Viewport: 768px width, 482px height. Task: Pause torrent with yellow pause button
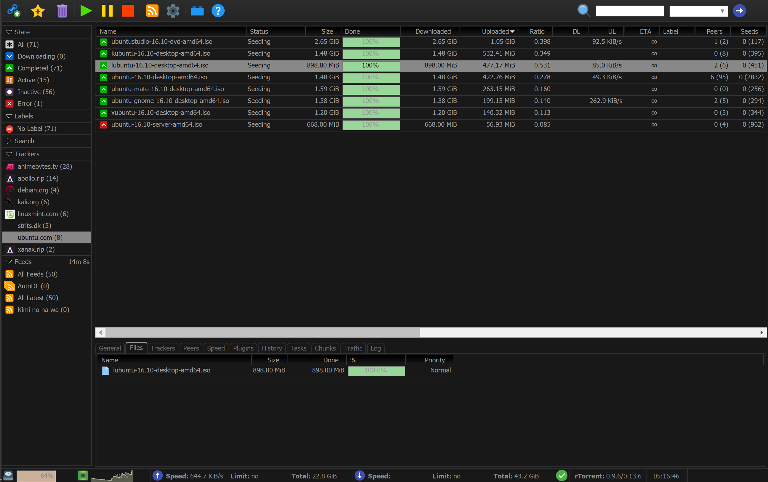(107, 11)
